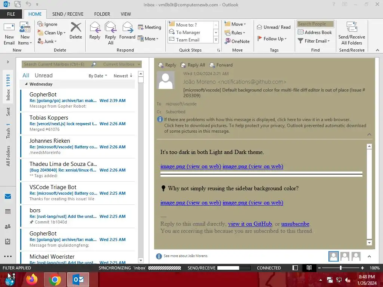Click the Search People box
The width and height of the screenshot is (383, 287).
(x=315, y=24)
